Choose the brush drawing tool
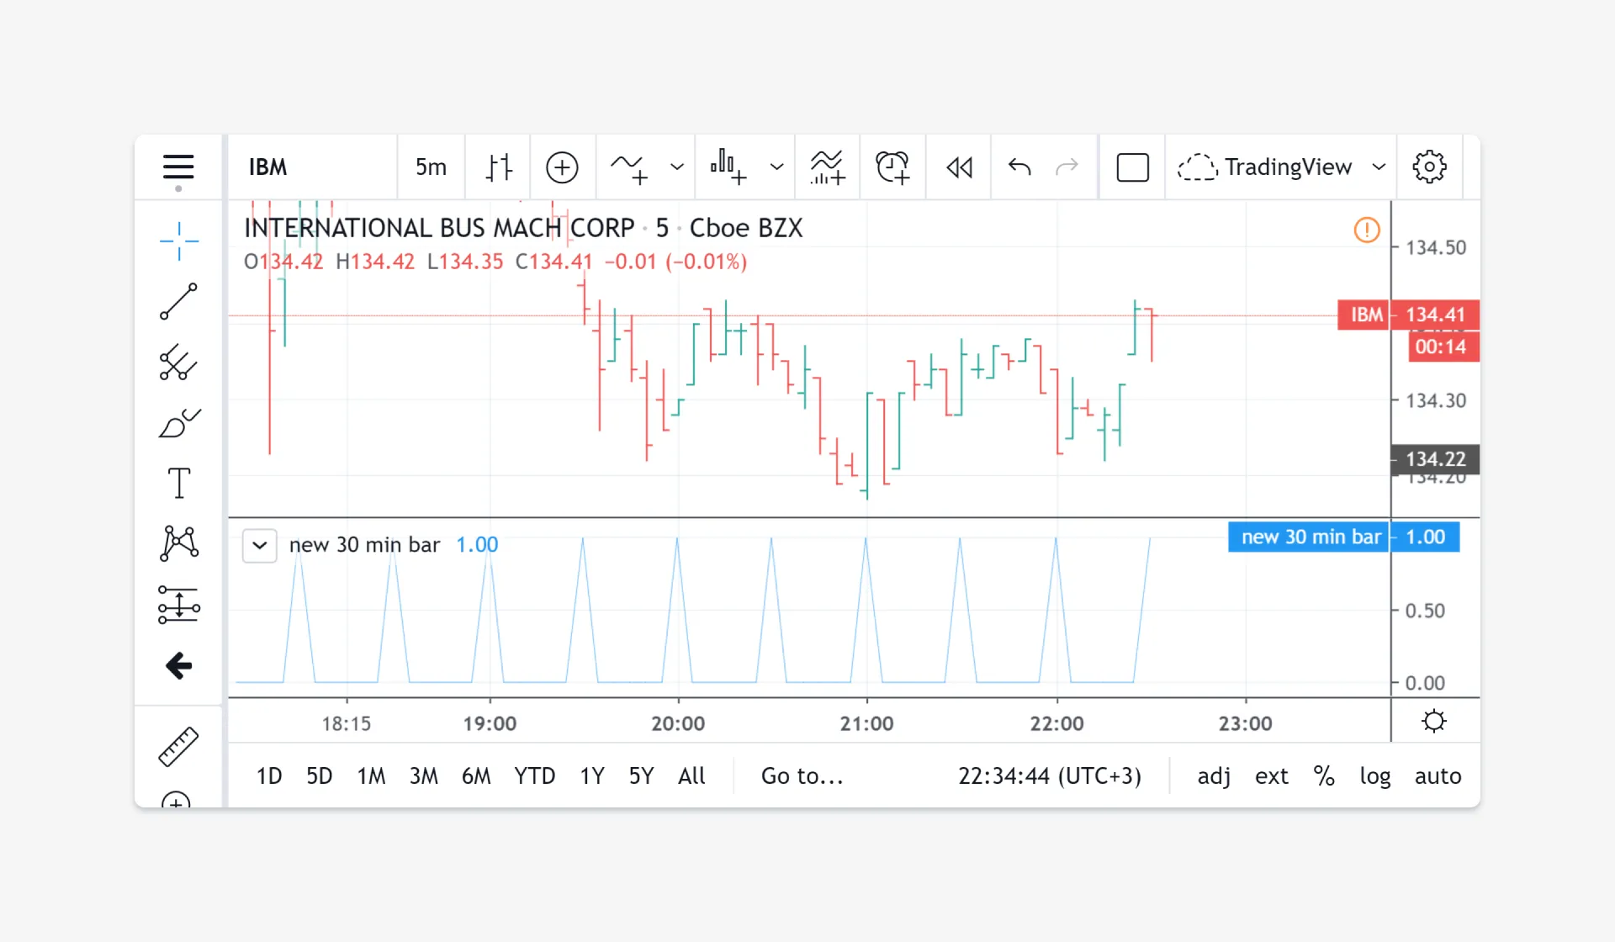The width and height of the screenshot is (1615, 942). [178, 423]
